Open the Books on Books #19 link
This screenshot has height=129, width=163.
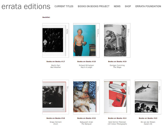click(x=117, y=61)
